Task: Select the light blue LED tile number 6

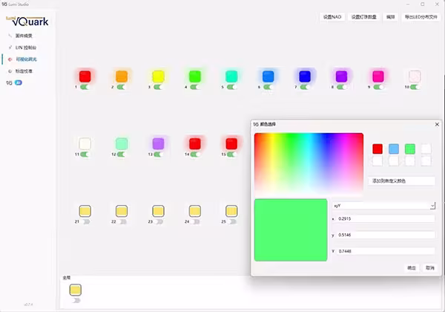Action: 268,77
